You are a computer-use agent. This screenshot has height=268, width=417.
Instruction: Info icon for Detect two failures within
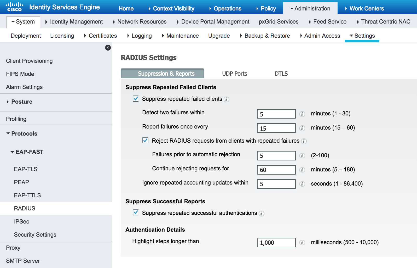302,114
